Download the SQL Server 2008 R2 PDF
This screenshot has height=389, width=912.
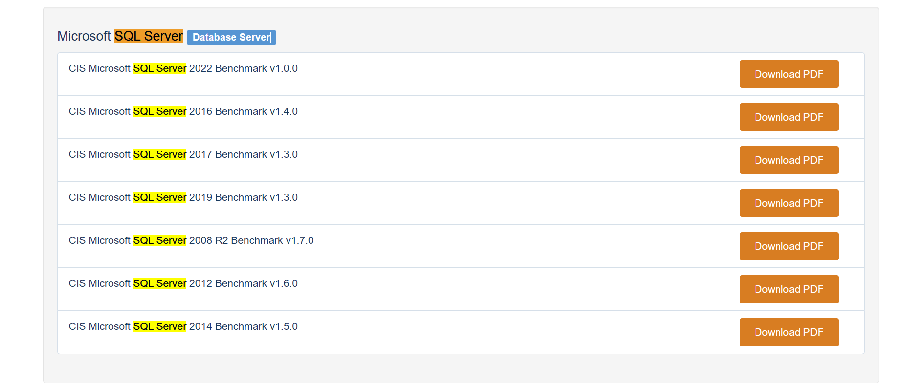click(789, 246)
